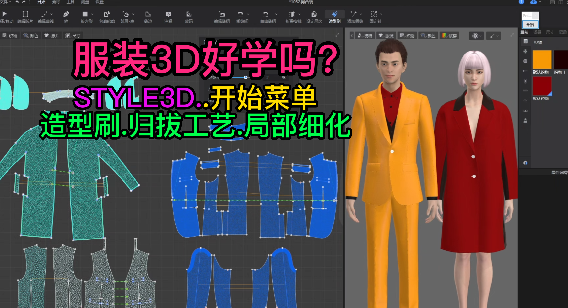Click the 开始 button in the small popup

(x=530, y=24)
